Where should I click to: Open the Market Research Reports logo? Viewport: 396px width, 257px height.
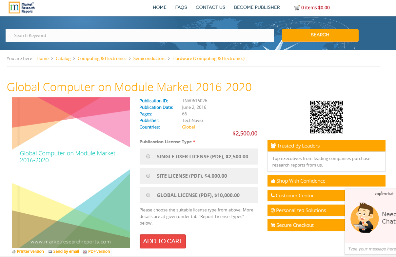22,8
